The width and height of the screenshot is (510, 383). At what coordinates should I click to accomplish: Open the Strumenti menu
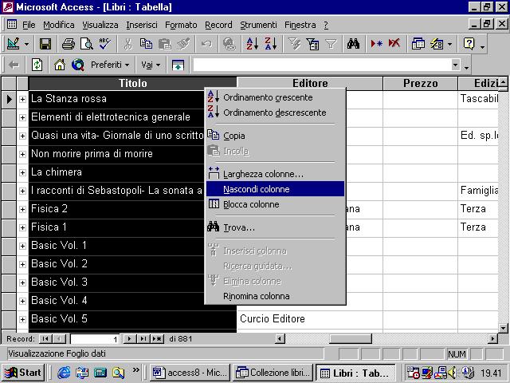(x=258, y=25)
